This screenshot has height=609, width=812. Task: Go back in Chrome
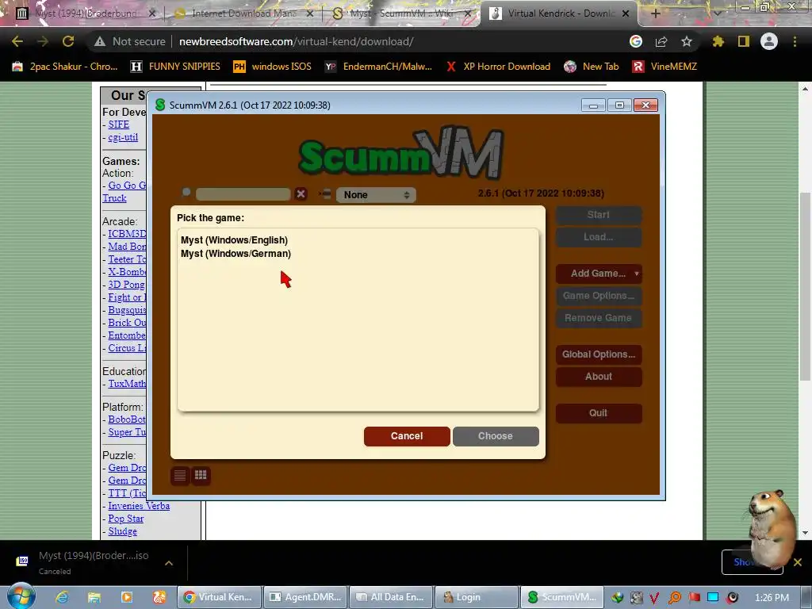tap(17, 41)
